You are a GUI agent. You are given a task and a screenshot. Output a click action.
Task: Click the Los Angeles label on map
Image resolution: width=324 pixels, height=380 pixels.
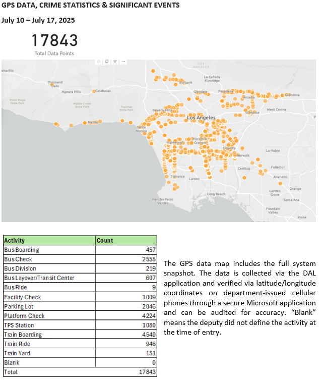(201, 118)
